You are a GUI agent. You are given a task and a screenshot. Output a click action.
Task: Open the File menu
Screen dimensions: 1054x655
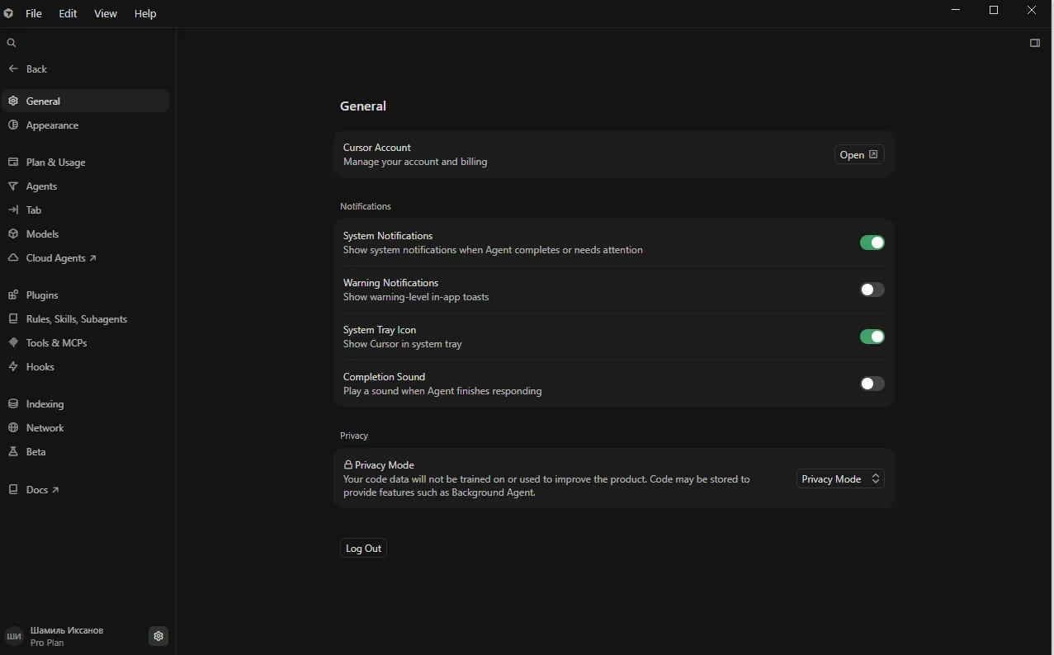pos(34,14)
